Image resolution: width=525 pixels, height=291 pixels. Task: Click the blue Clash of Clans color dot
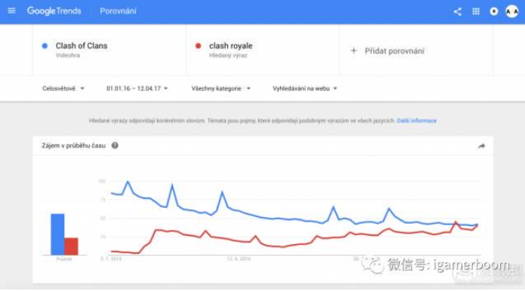pos(45,46)
